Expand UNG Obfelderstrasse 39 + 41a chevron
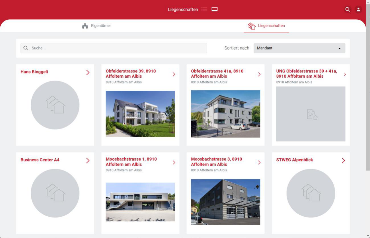 click(x=345, y=74)
